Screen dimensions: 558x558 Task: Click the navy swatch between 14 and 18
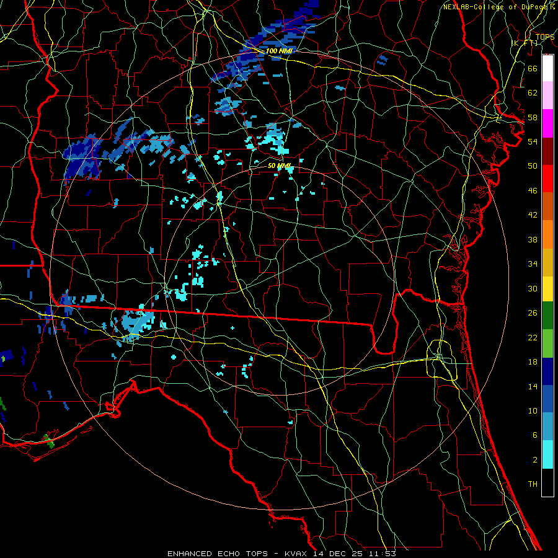point(547,371)
